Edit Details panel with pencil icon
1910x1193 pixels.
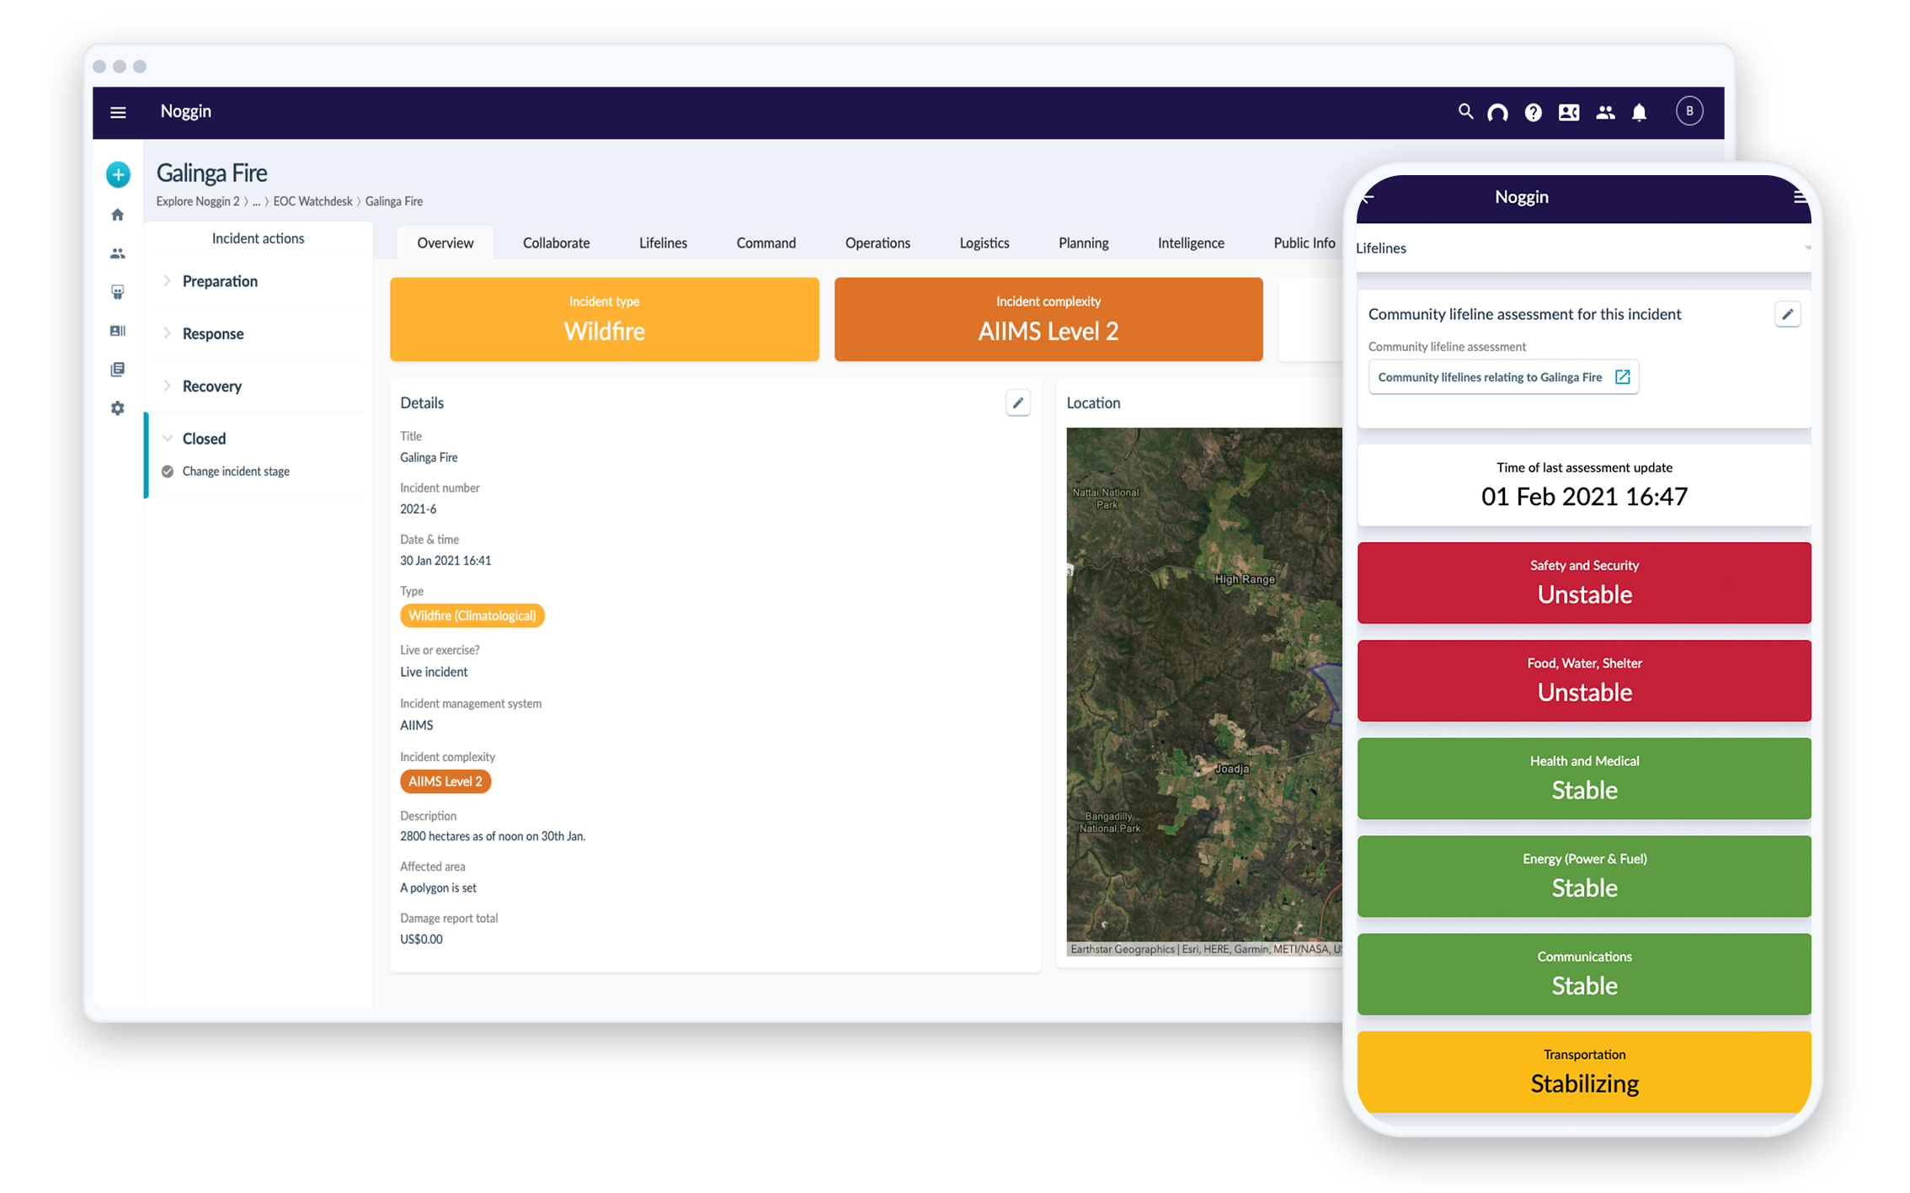[1017, 403]
